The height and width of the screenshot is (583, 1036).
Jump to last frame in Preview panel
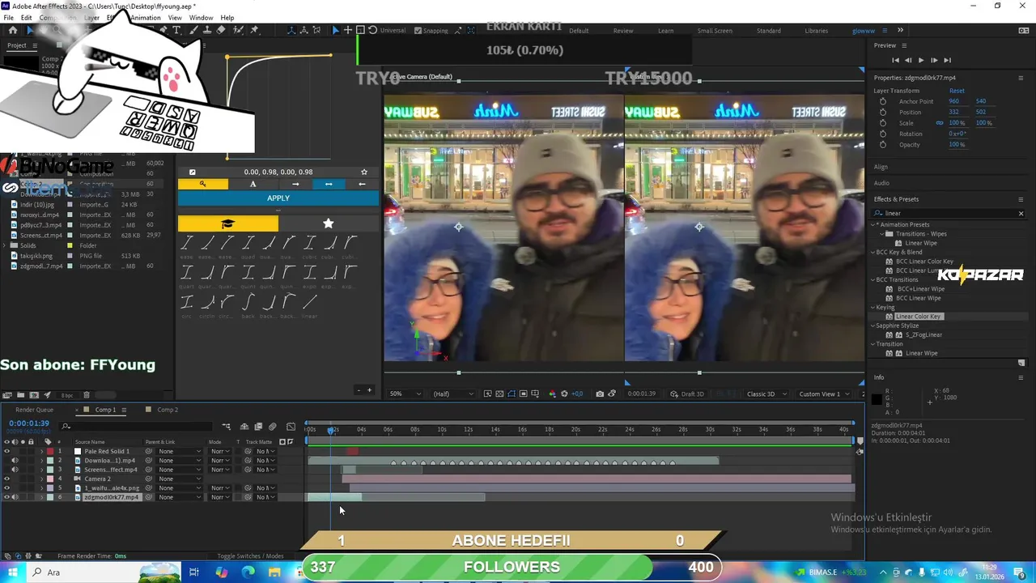[947, 60]
